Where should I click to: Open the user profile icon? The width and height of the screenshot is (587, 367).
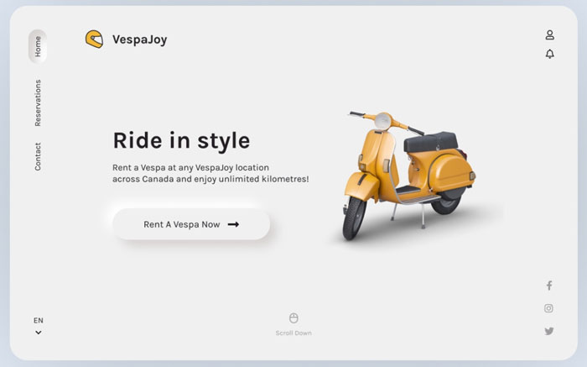pos(549,35)
